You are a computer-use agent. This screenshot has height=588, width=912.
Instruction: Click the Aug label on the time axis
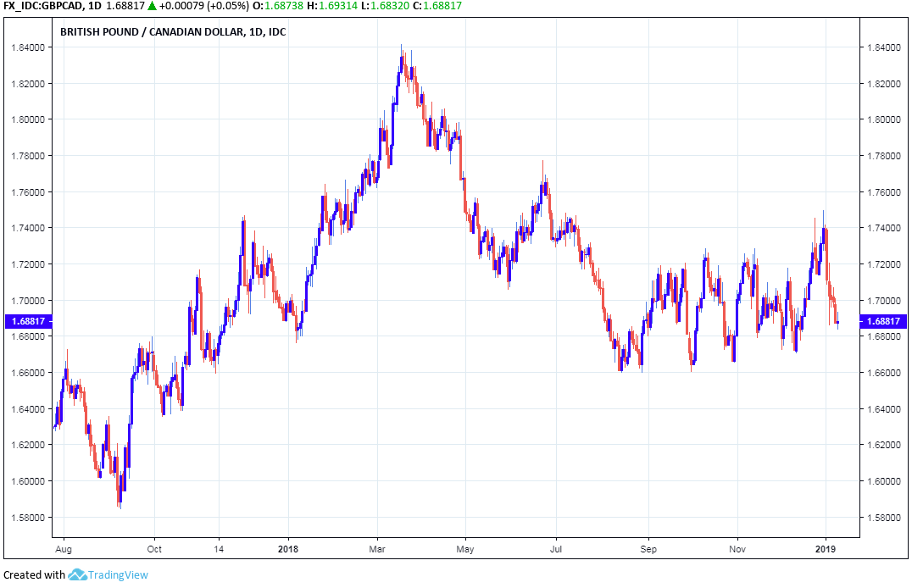click(61, 548)
